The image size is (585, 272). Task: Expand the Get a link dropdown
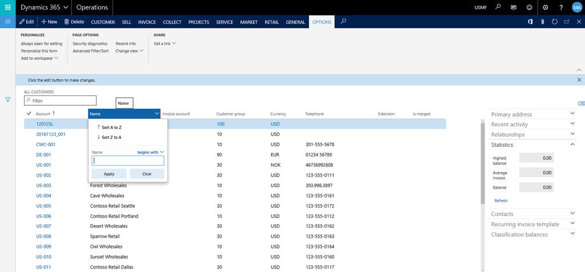pos(165,43)
